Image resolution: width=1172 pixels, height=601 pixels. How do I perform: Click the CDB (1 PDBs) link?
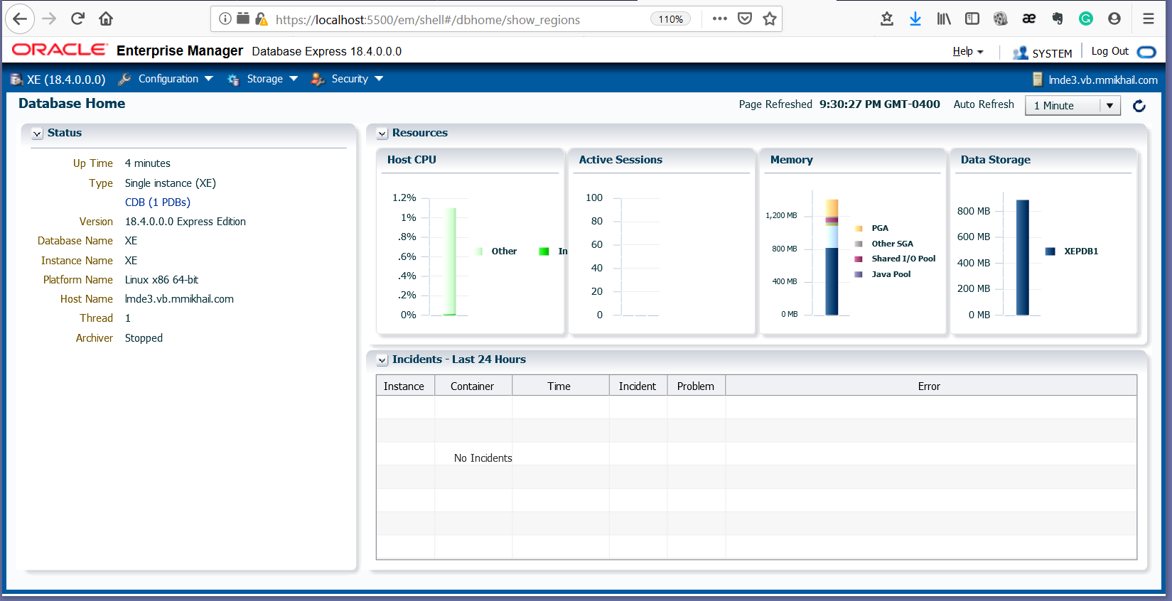158,202
